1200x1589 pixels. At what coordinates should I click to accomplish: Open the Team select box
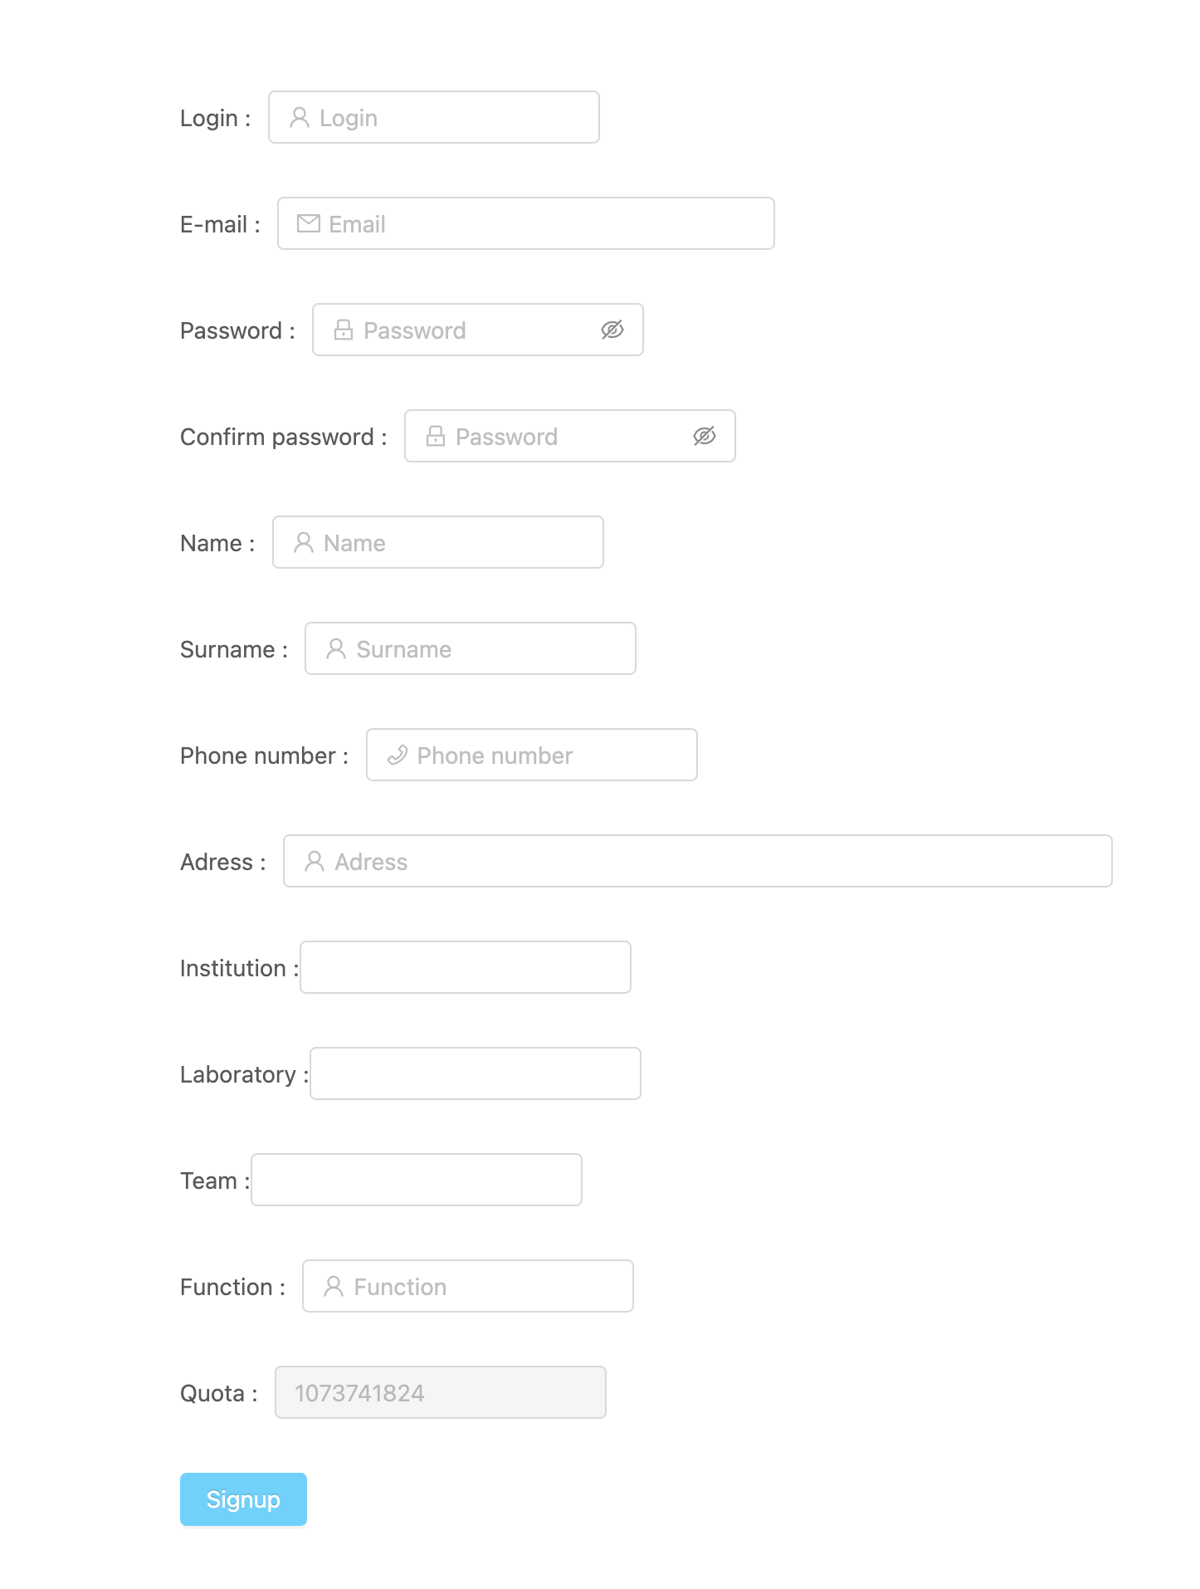[417, 1180]
